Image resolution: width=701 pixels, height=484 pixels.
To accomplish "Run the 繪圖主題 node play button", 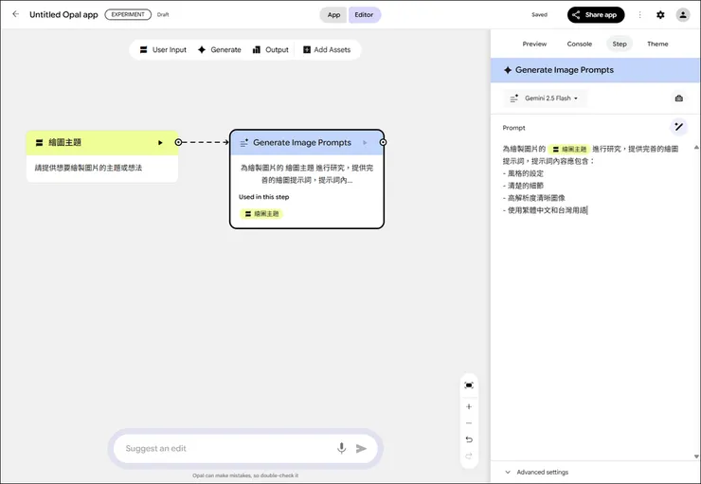I will pyautogui.click(x=160, y=143).
